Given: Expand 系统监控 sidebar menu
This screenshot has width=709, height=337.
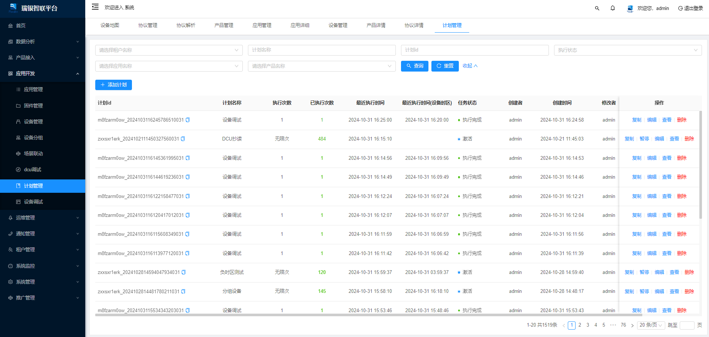Looking at the screenshot, I should 43,266.
